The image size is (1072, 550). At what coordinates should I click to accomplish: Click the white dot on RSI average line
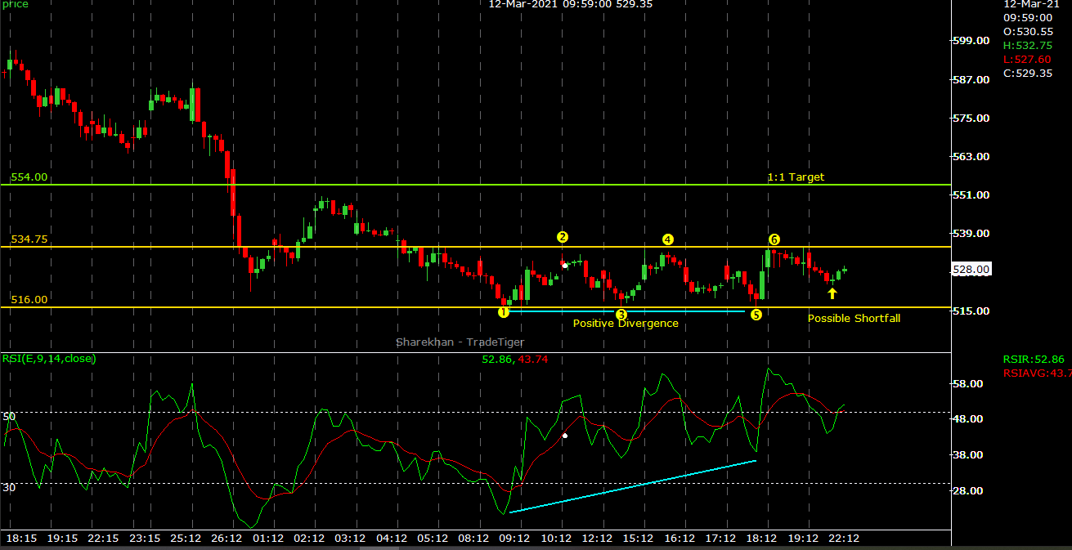point(565,436)
